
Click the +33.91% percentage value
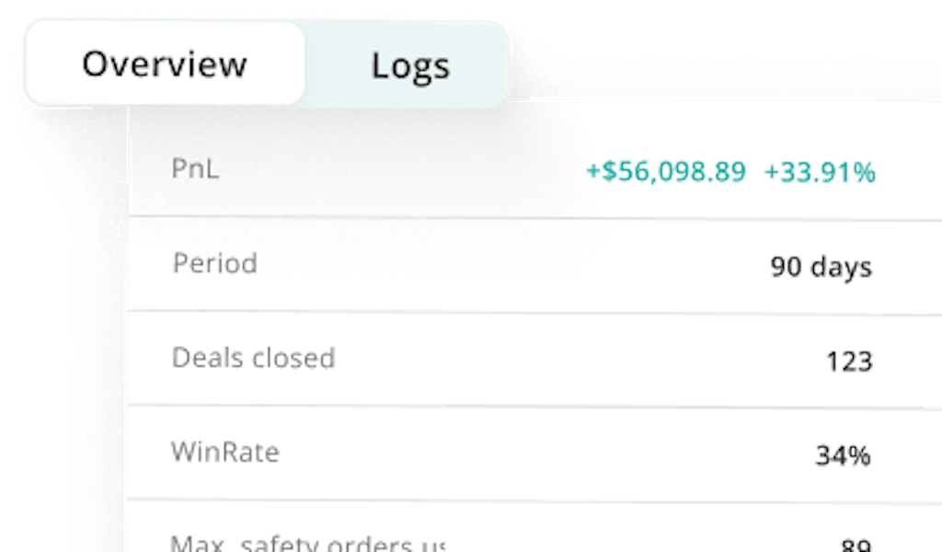pyautogui.click(x=819, y=171)
